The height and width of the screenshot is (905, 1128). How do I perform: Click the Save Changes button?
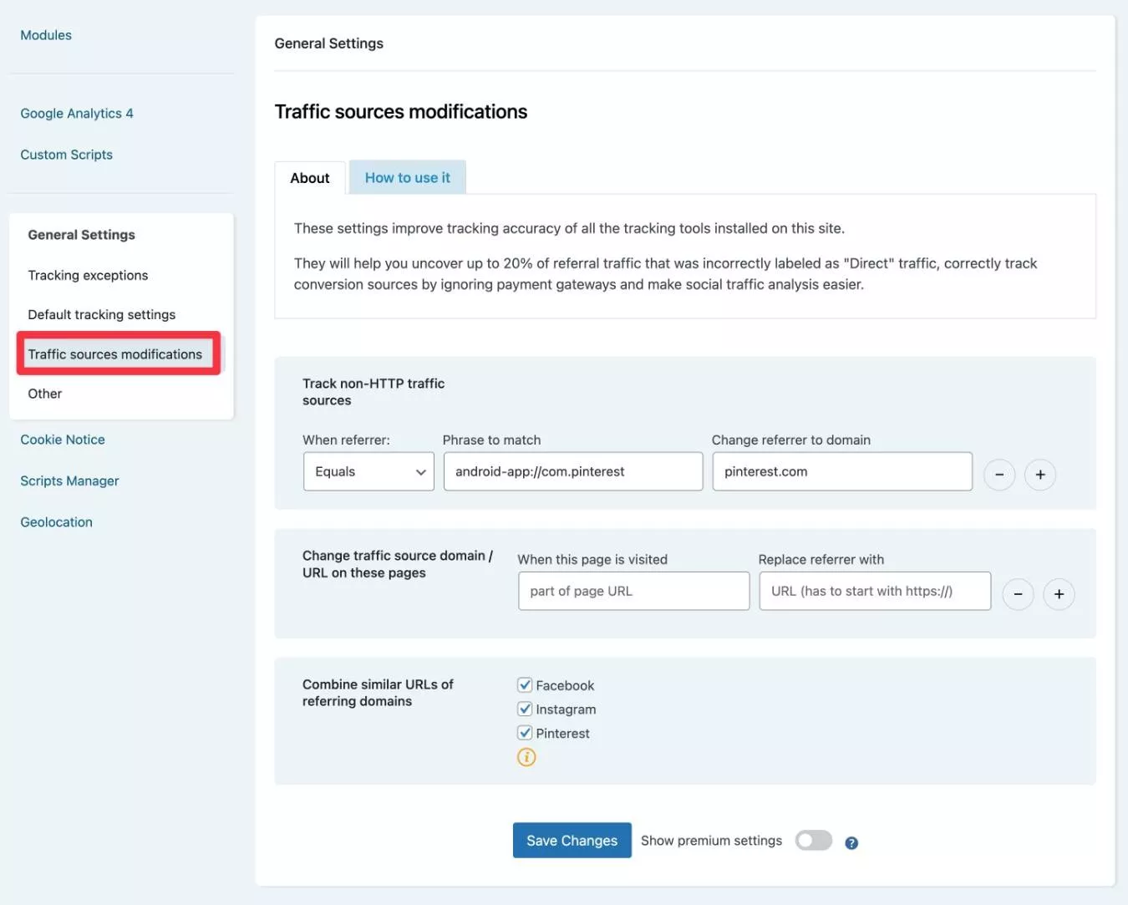[572, 841]
